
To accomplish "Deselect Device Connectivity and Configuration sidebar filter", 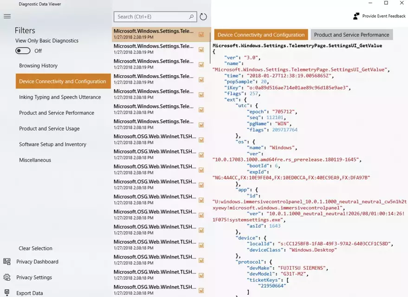I will pyautogui.click(x=63, y=81).
